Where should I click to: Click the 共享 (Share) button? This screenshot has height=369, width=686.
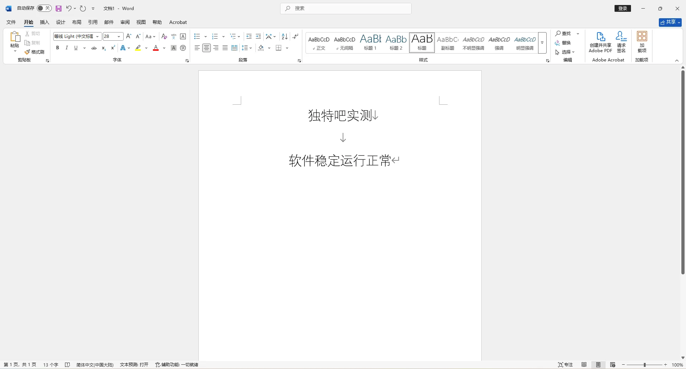coord(670,22)
